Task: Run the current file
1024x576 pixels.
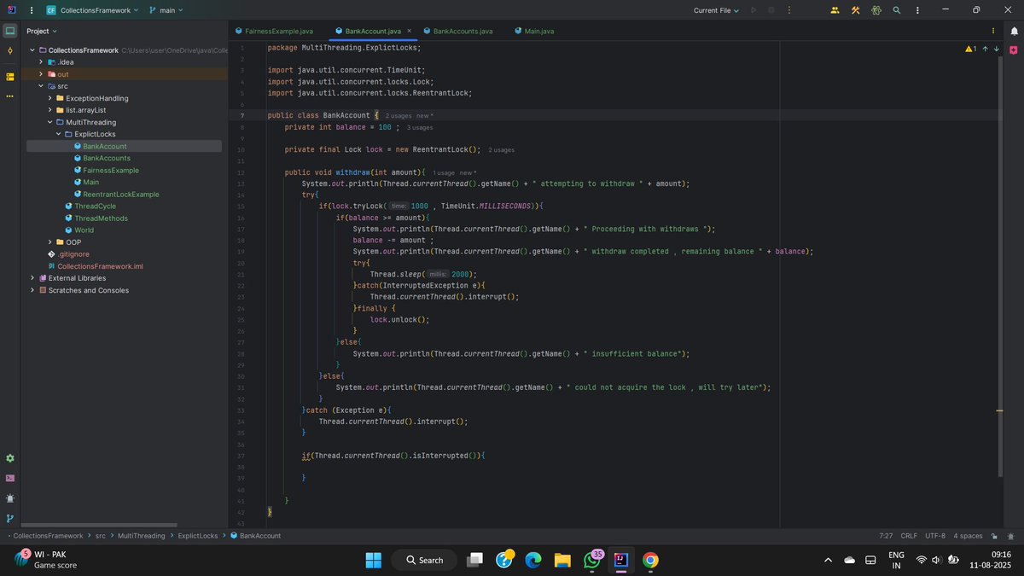Action: pos(753,10)
